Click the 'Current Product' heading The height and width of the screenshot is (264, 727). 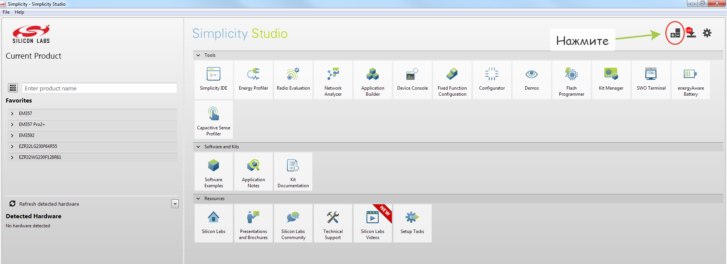coord(33,56)
